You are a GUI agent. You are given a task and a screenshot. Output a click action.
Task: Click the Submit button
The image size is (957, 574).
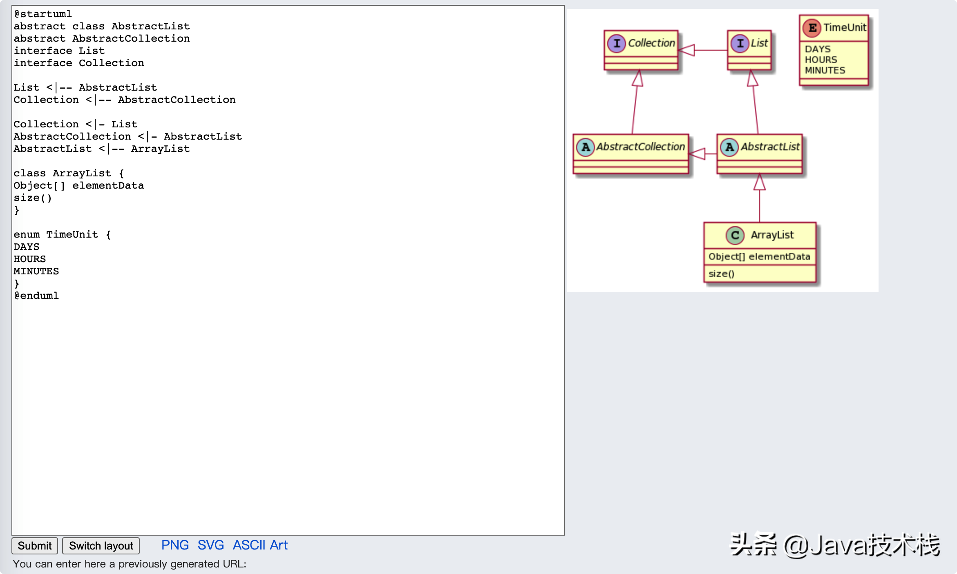click(x=35, y=546)
